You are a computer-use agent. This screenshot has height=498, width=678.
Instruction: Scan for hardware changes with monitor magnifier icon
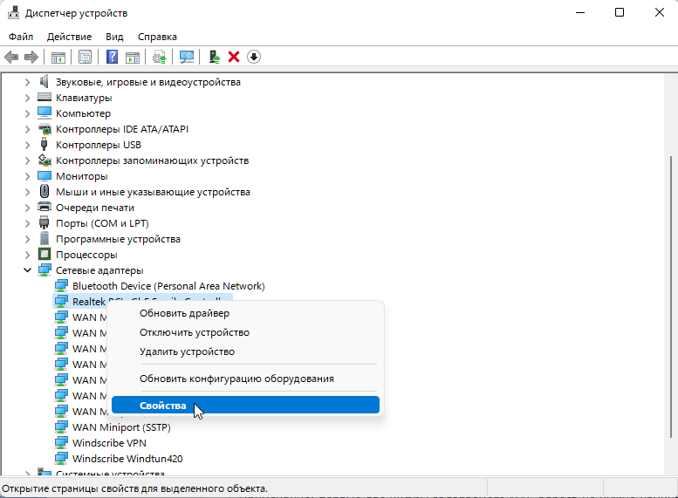pos(187,57)
